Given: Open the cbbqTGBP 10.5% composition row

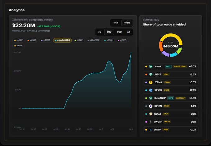Looking at the screenshot, I should pos(171,98).
